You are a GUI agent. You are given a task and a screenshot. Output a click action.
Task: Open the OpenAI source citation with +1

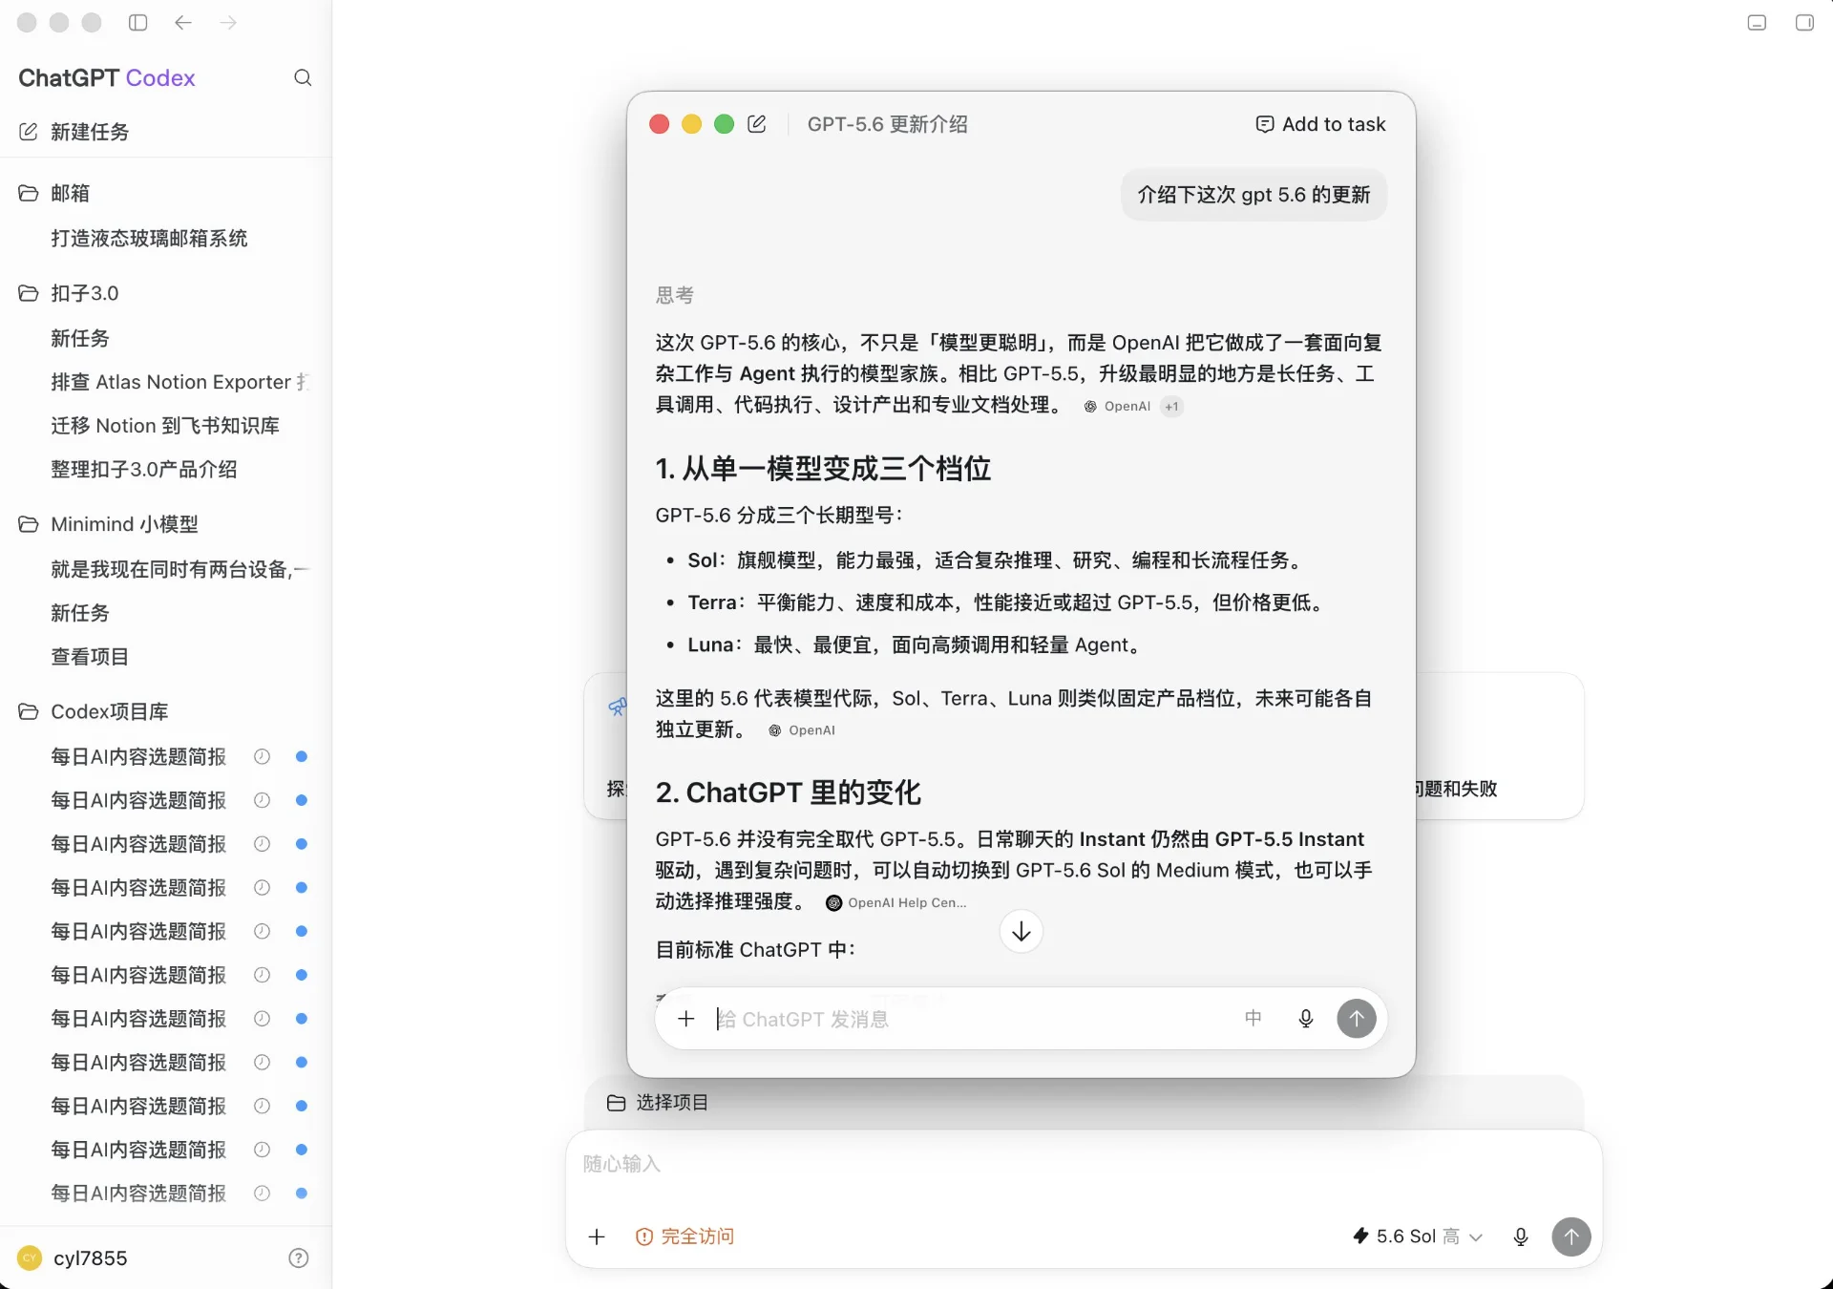1132,407
